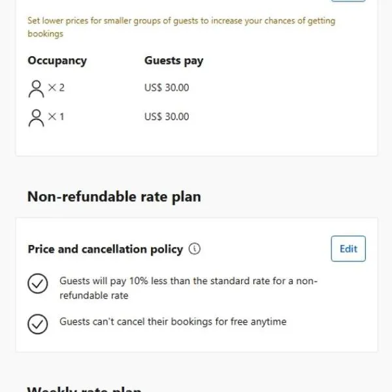392x392 pixels.
Task: Select the US$ 30.00 price for two guests
Action: pos(167,88)
